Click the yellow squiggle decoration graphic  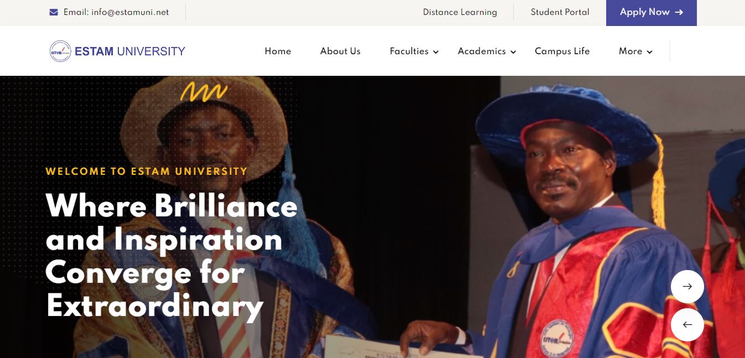pos(204,91)
